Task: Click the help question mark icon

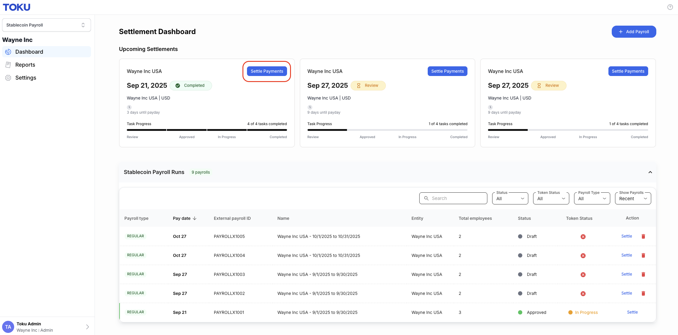Action: coord(670,7)
